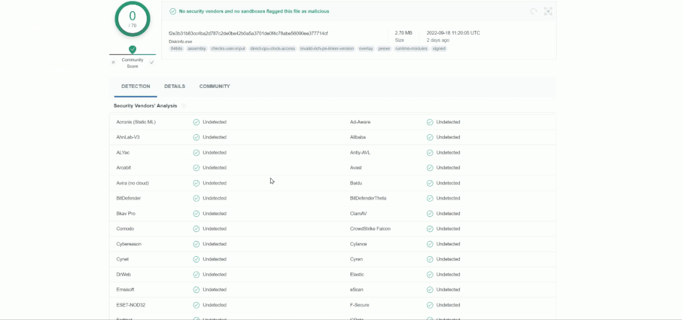This screenshot has width=682, height=320.
Task: Click the F-Secure vendor name
Action: tap(360, 305)
